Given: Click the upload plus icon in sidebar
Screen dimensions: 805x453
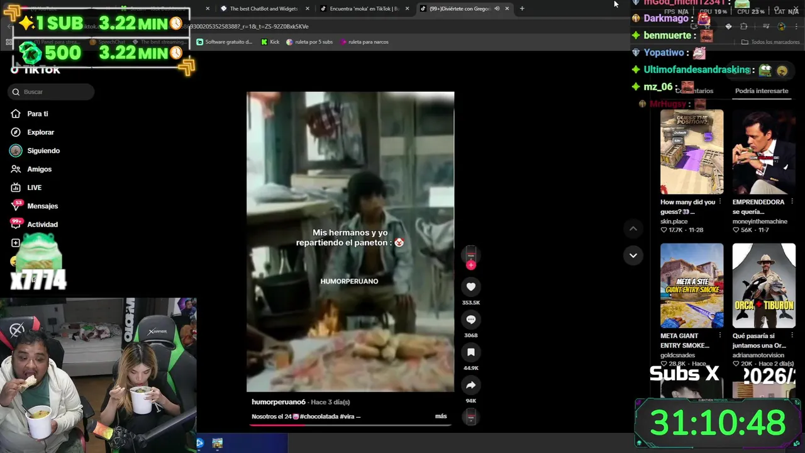Looking at the screenshot, I should pos(16,243).
